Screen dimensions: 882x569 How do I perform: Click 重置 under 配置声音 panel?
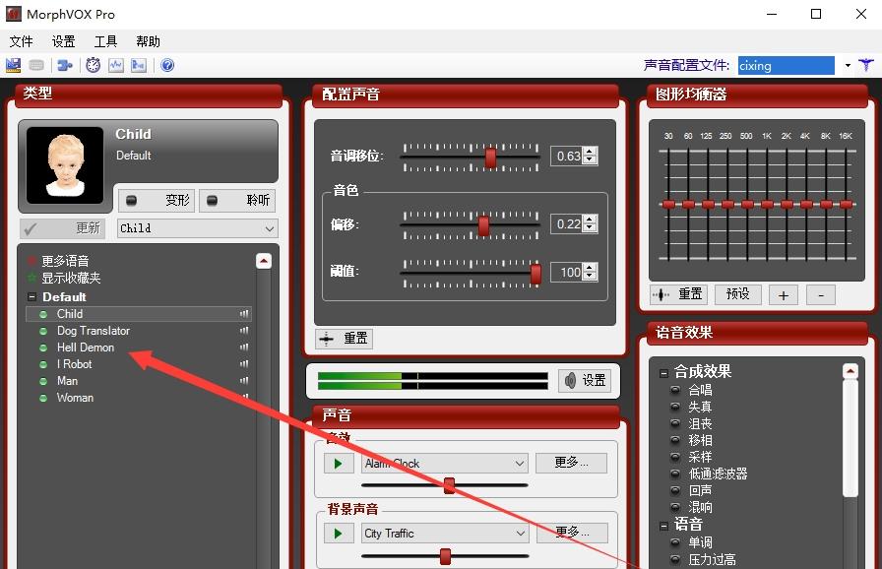344,339
